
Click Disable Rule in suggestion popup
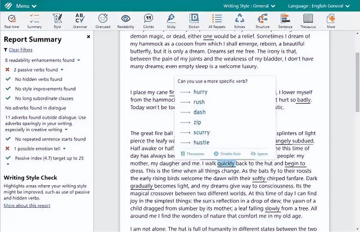(x=227, y=154)
